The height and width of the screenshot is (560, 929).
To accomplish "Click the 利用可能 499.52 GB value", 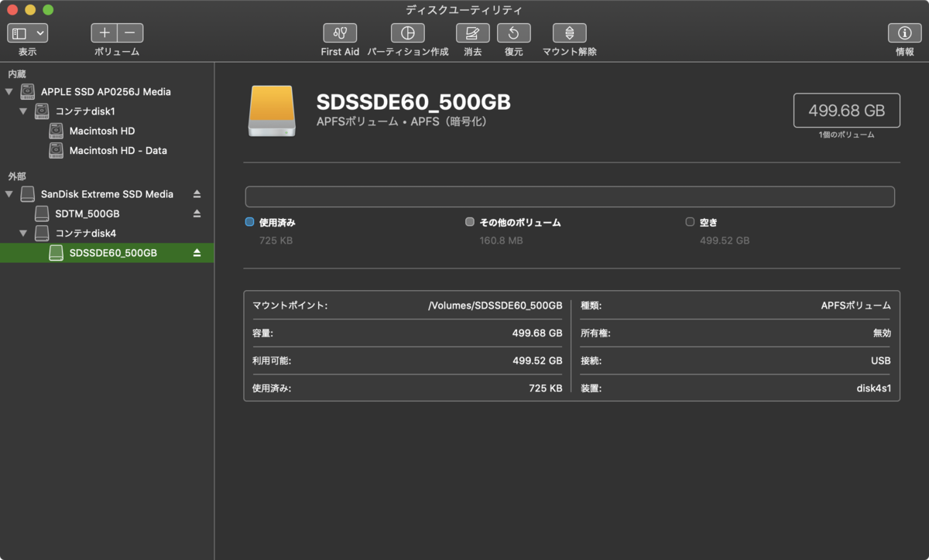I will pyautogui.click(x=537, y=360).
